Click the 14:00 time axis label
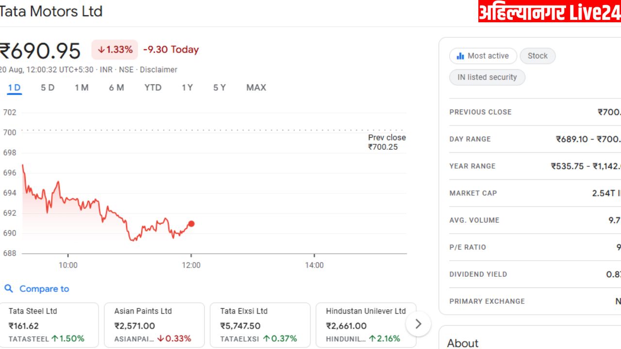The width and height of the screenshot is (621, 349). pos(314,265)
